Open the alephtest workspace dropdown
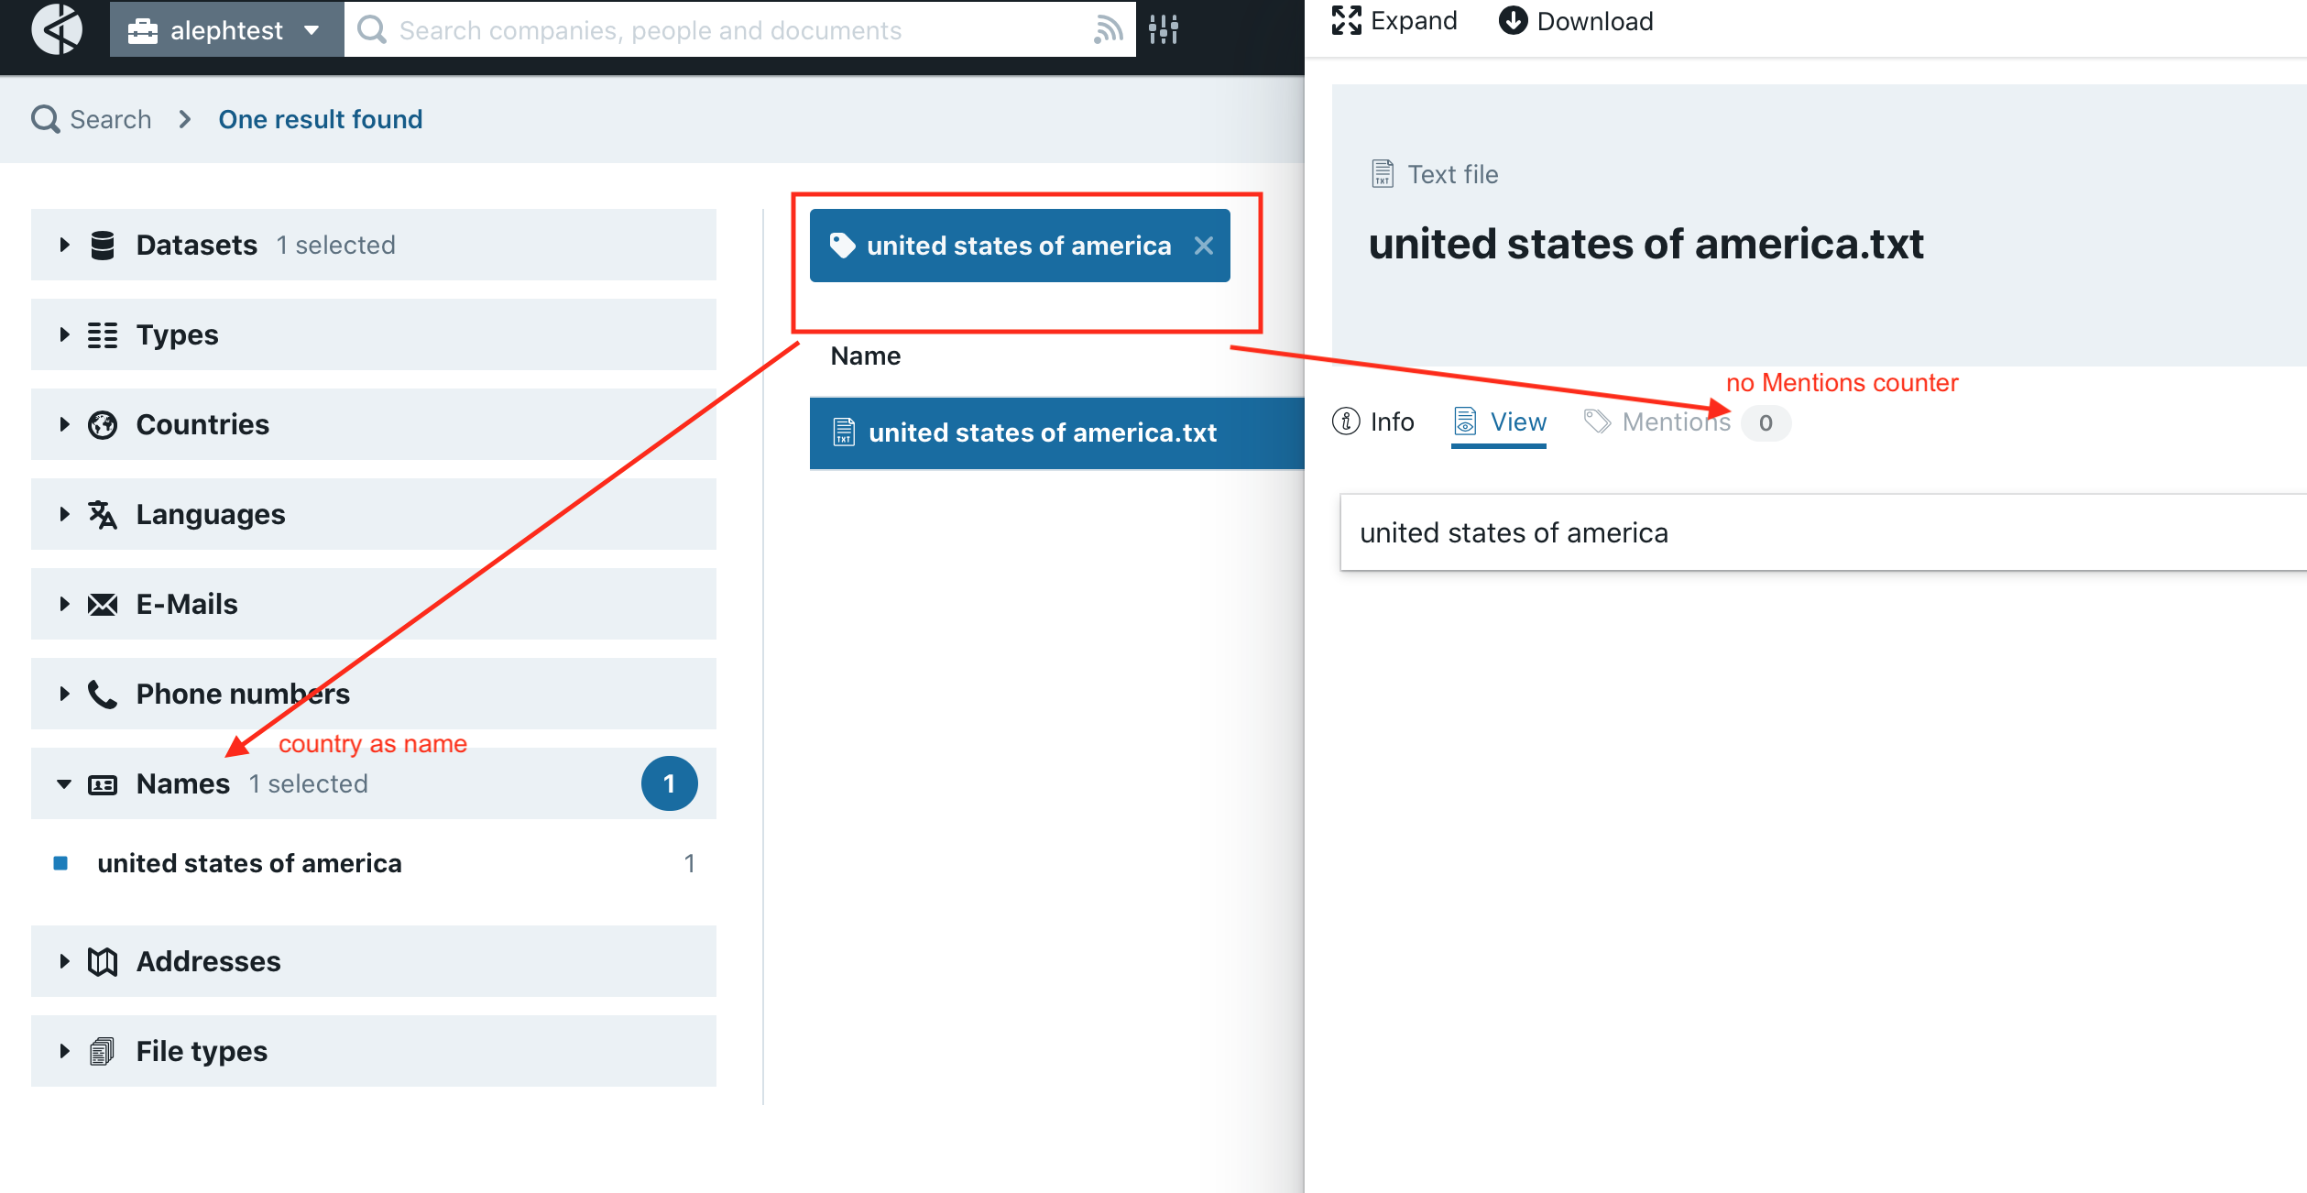 coord(225,29)
